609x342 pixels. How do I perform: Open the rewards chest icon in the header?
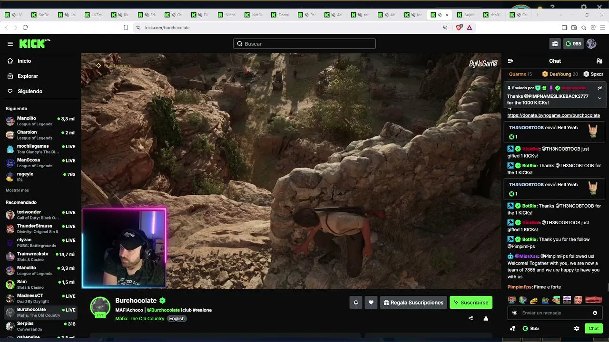555,44
